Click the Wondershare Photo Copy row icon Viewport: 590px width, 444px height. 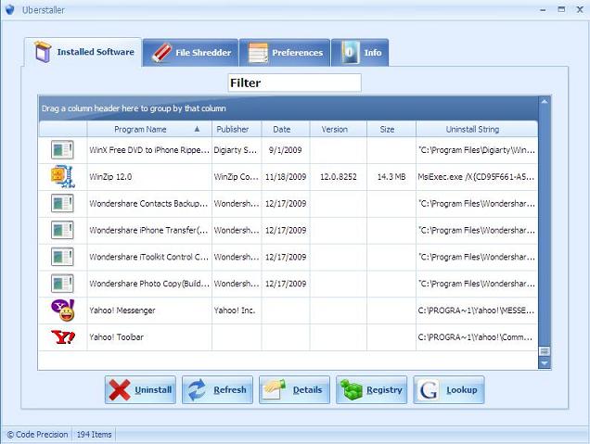pyautogui.click(x=62, y=284)
